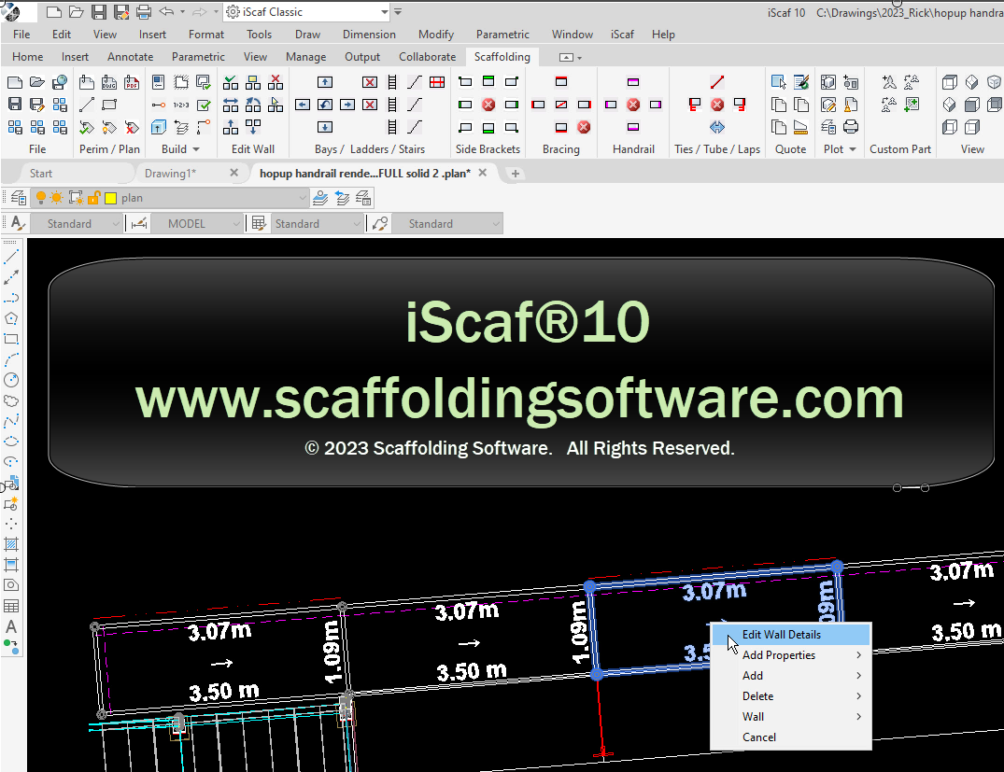Open the plan layer dropdown
1004x772 pixels.
coord(303,198)
